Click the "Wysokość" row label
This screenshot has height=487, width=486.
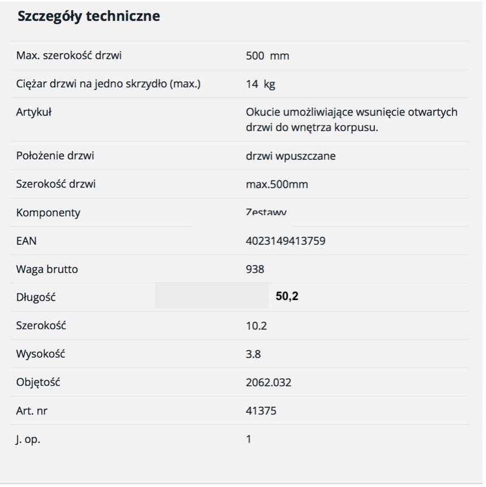click(x=40, y=354)
